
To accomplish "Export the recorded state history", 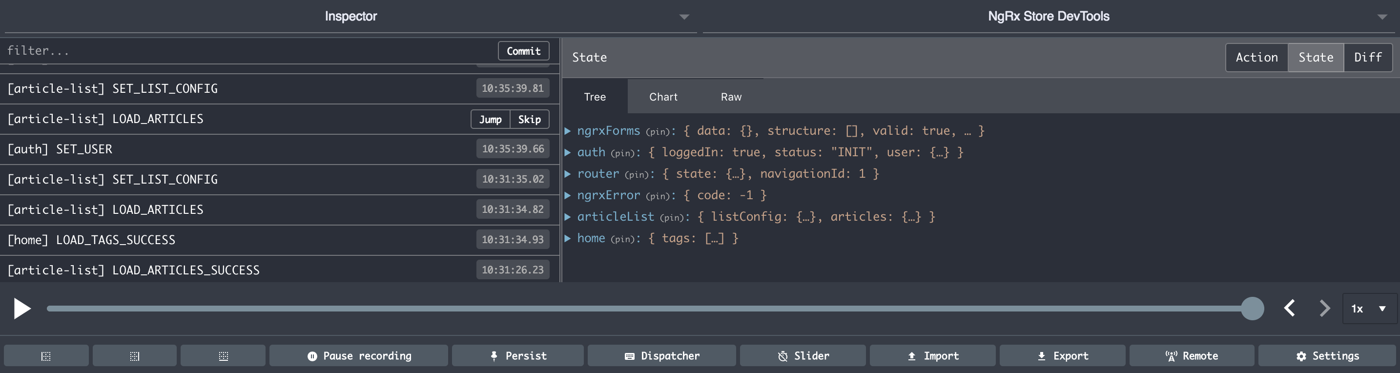I will [1062, 356].
